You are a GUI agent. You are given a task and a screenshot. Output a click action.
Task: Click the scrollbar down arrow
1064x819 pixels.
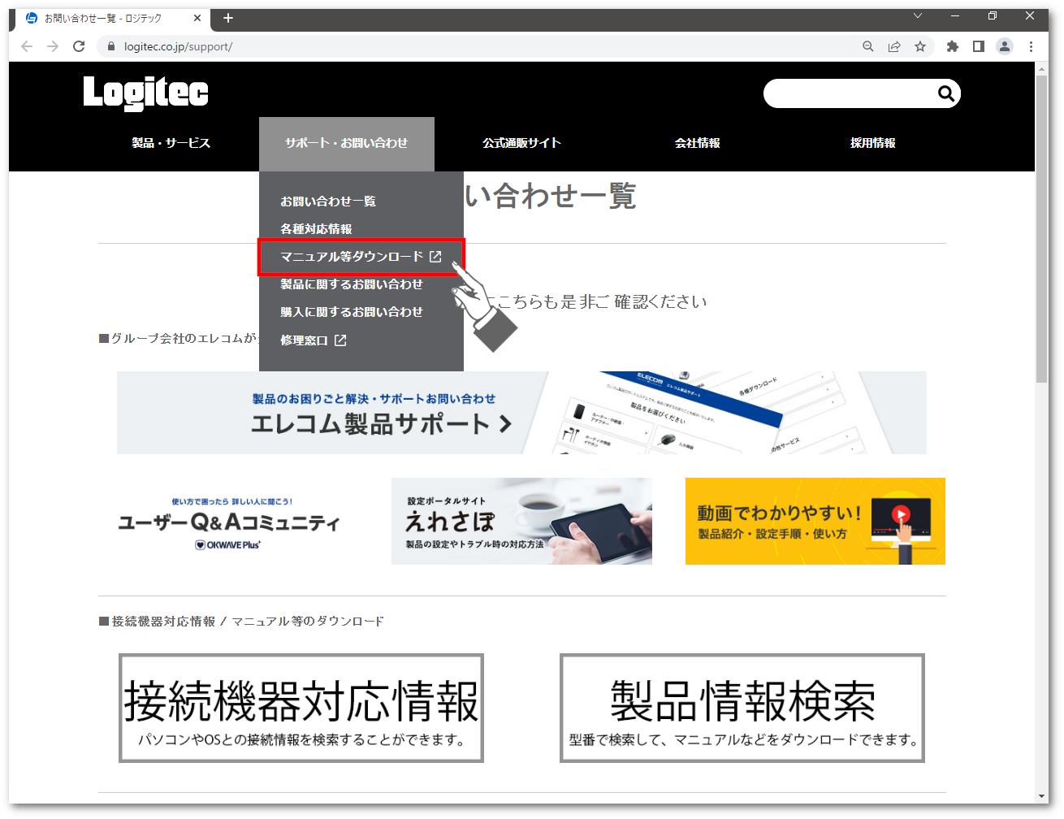pyautogui.click(x=1042, y=797)
